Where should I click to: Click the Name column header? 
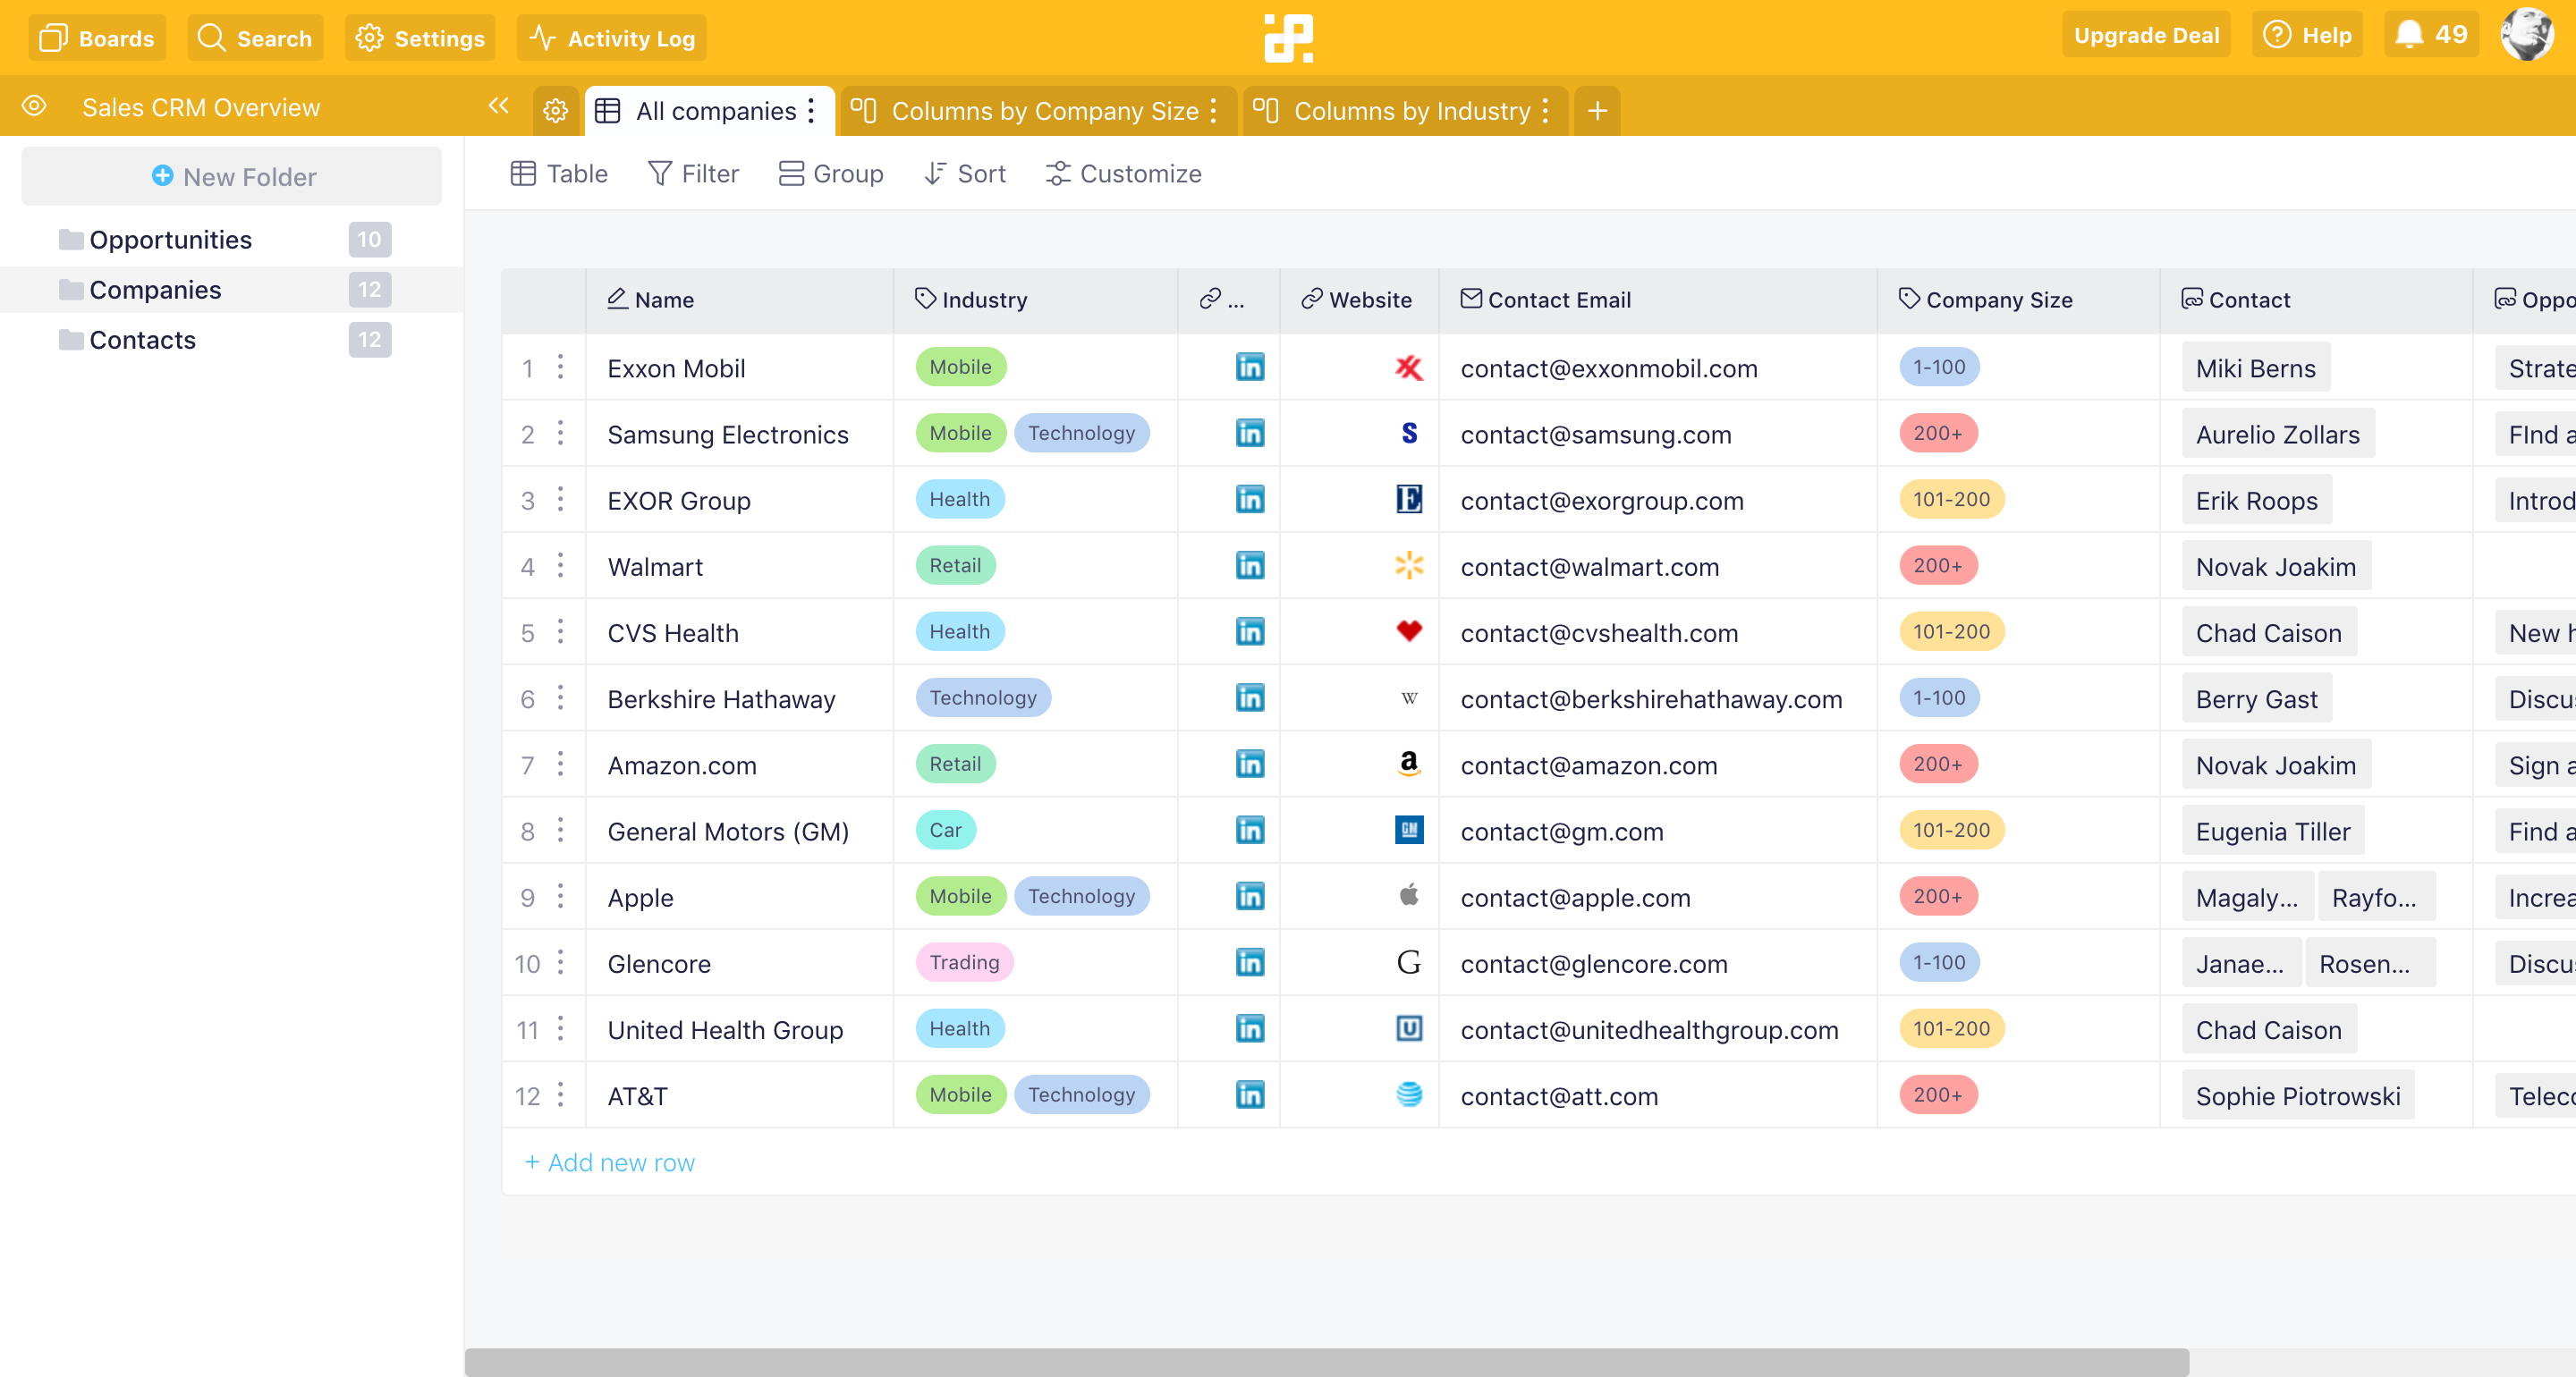coord(739,300)
